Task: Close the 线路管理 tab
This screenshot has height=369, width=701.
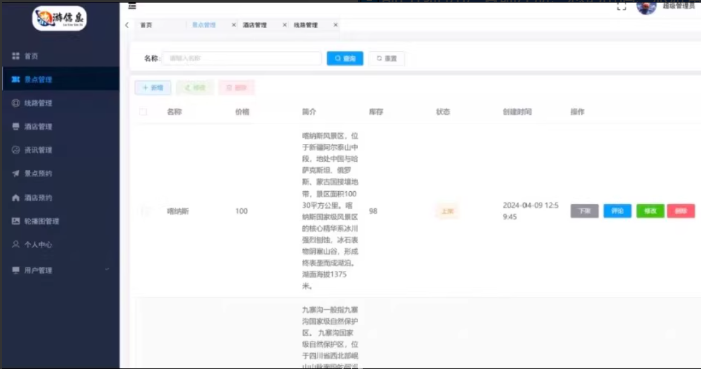Action: click(335, 25)
